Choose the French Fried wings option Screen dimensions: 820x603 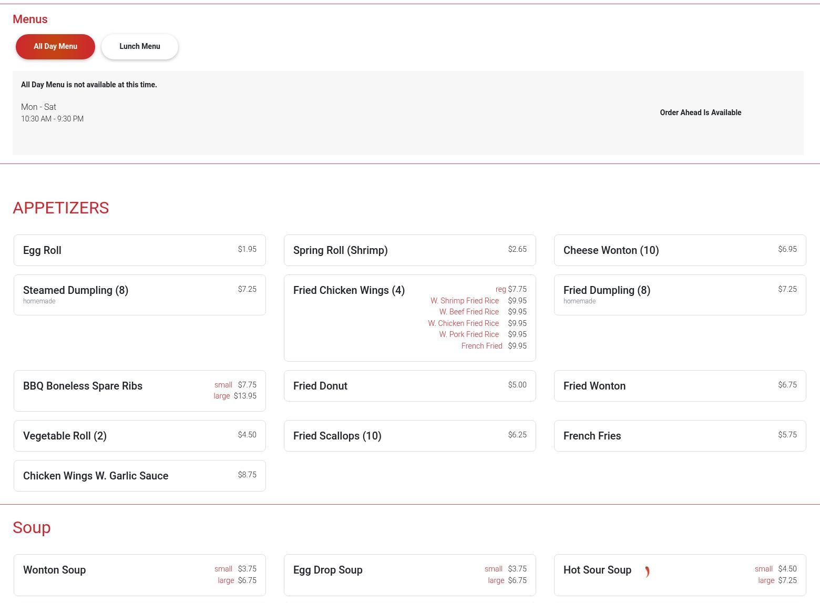(x=481, y=346)
